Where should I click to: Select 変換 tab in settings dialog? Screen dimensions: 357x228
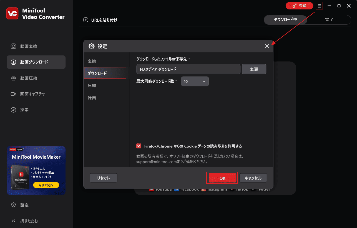(x=92, y=61)
